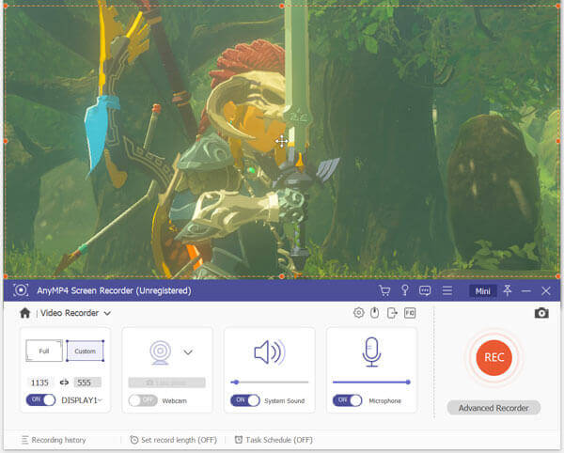The width and height of the screenshot is (564, 453).
Task: Select Full screen recording area
Action: pos(44,351)
